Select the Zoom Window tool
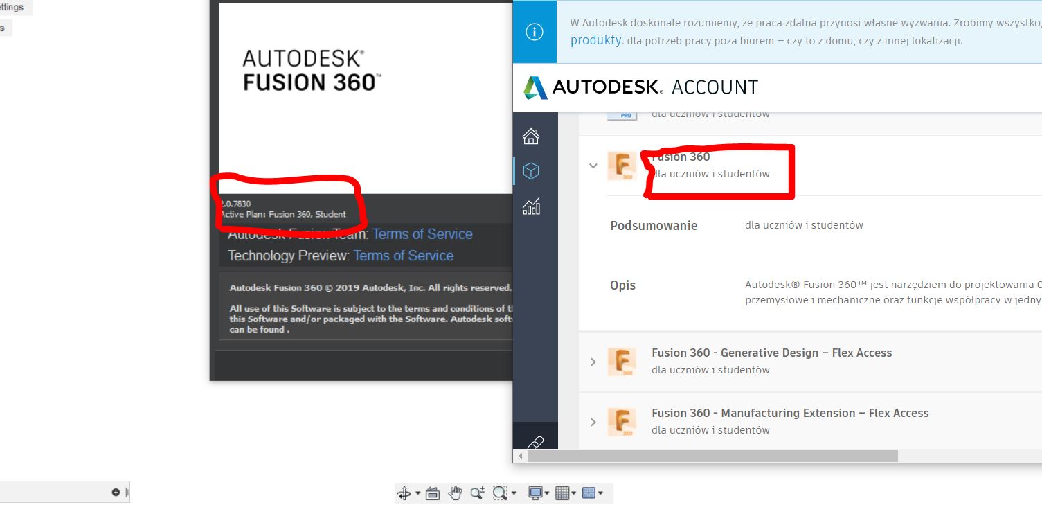 (x=499, y=493)
